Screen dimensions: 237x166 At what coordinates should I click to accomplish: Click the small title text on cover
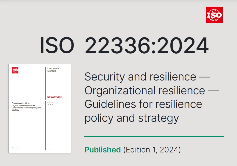pyautogui.click(x=26, y=106)
